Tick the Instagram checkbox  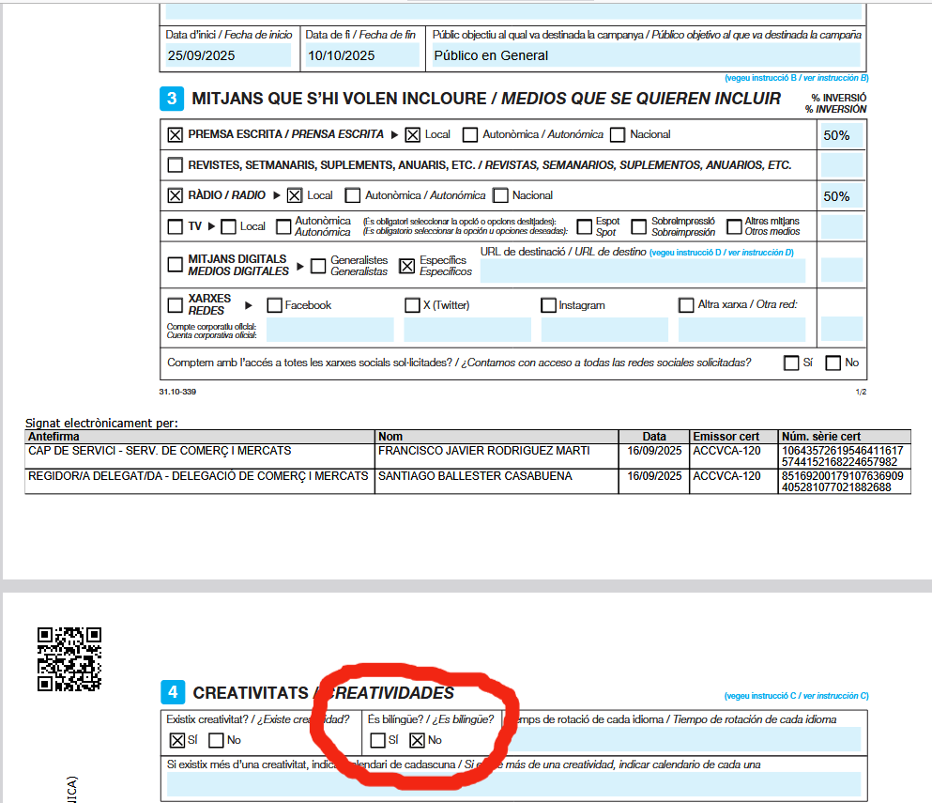pyautogui.click(x=548, y=305)
